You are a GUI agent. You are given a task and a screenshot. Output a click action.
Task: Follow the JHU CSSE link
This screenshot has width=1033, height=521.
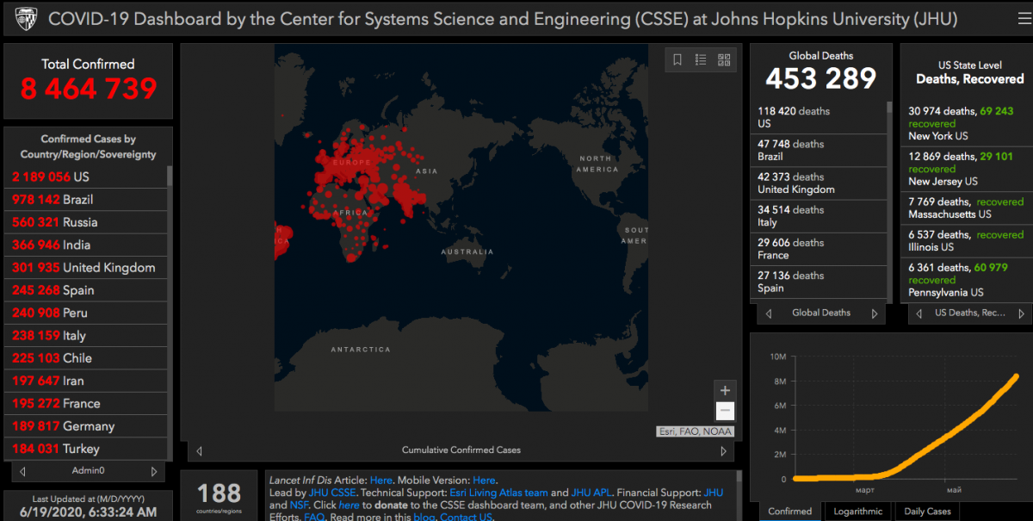pyautogui.click(x=331, y=493)
